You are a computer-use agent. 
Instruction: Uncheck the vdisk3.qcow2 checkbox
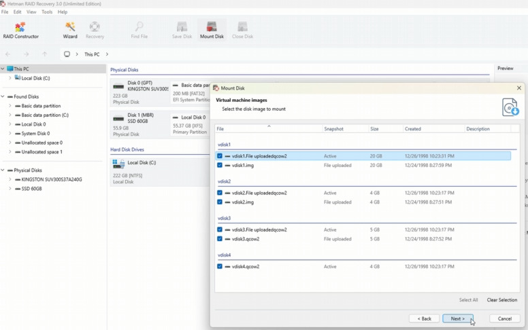click(220, 239)
